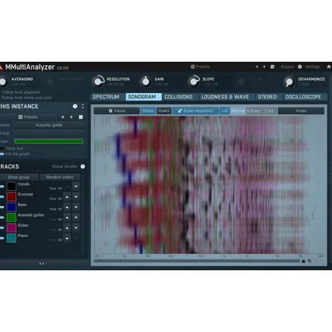332x332 pixels.
Task: Click the L+R channel mode button
Action: tap(224, 111)
